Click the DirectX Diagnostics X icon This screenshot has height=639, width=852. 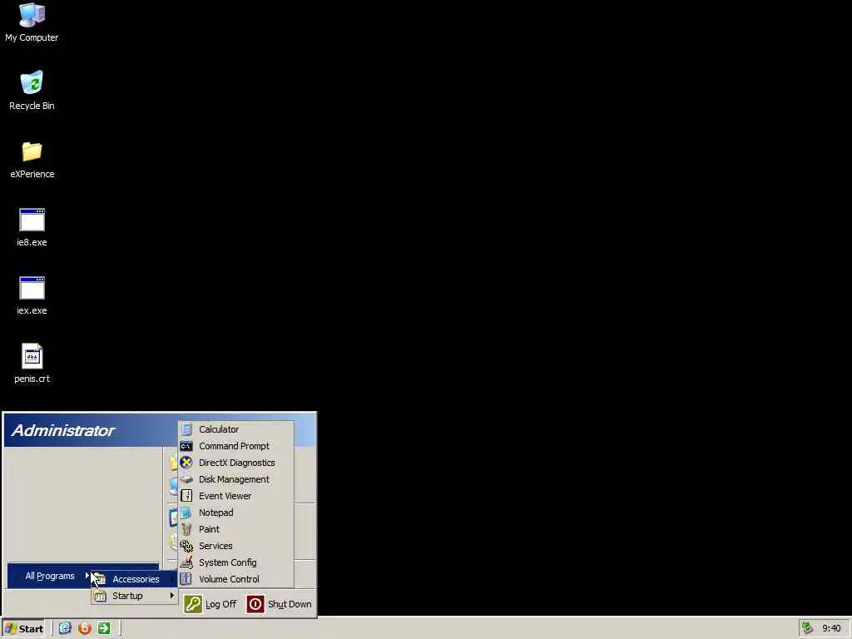186,463
